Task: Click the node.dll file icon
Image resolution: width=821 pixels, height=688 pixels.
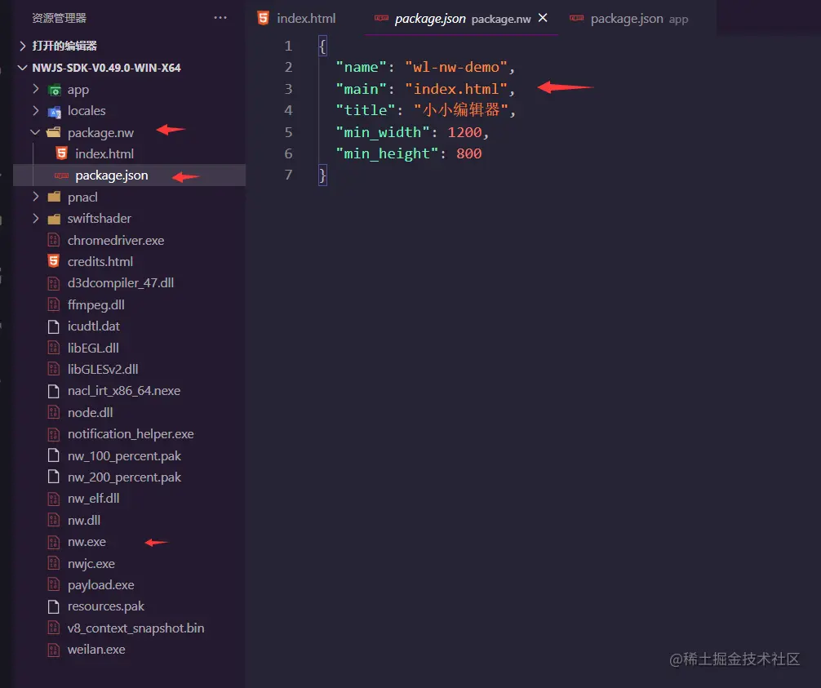Action: tap(53, 413)
